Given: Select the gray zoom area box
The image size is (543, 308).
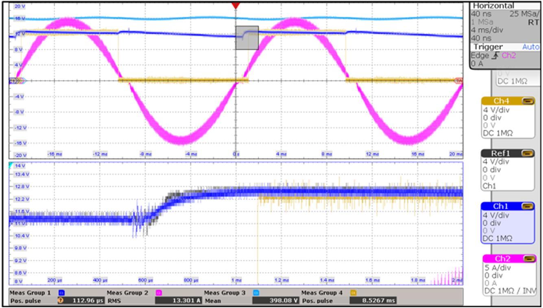Looking at the screenshot, I should click(x=247, y=38).
